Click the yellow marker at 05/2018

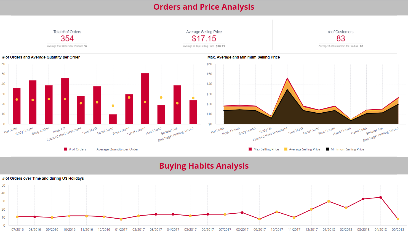click(x=398, y=219)
